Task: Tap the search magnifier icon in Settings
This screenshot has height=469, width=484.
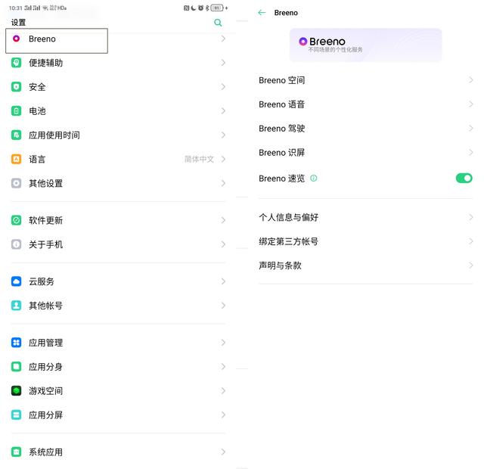Action: pyautogui.click(x=218, y=22)
